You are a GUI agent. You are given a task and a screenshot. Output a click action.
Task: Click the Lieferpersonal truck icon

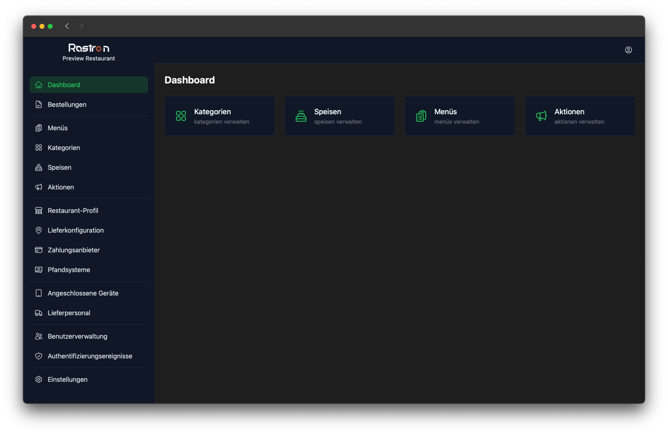(x=39, y=313)
